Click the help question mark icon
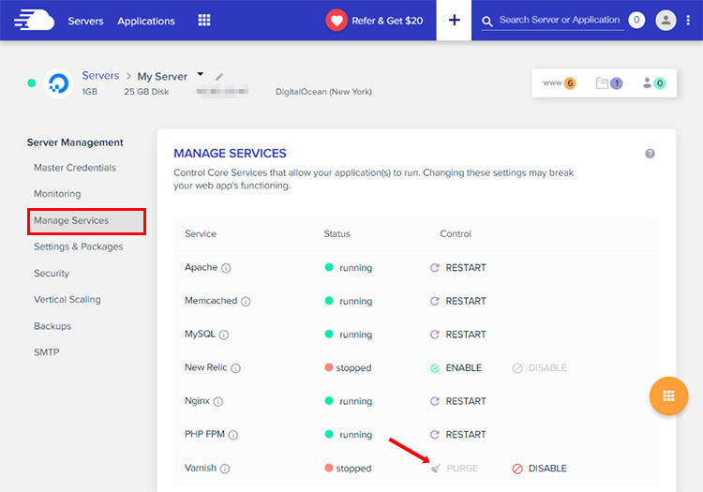This screenshot has height=492, width=703. pyautogui.click(x=650, y=154)
